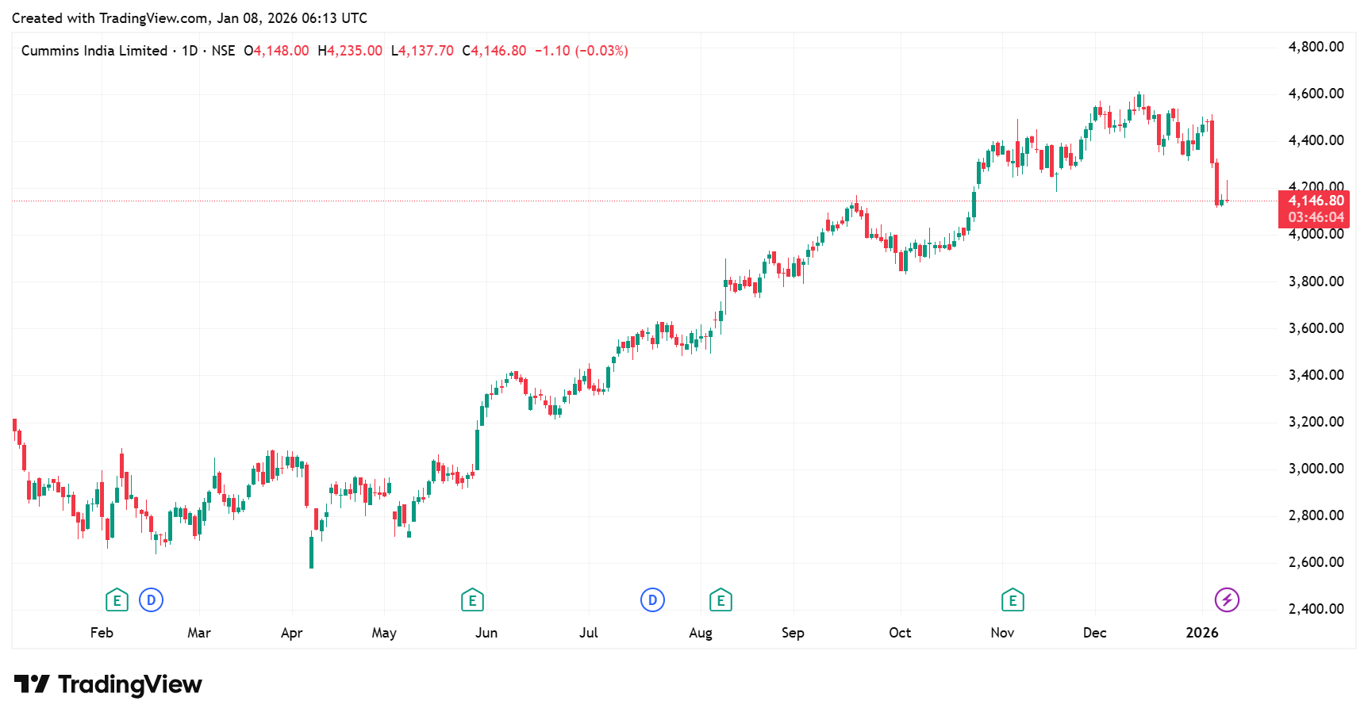Viewport: 1368px width, 720px height.
Task: Click the high value H4,235.00 in legend
Action: click(x=350, y=51)
